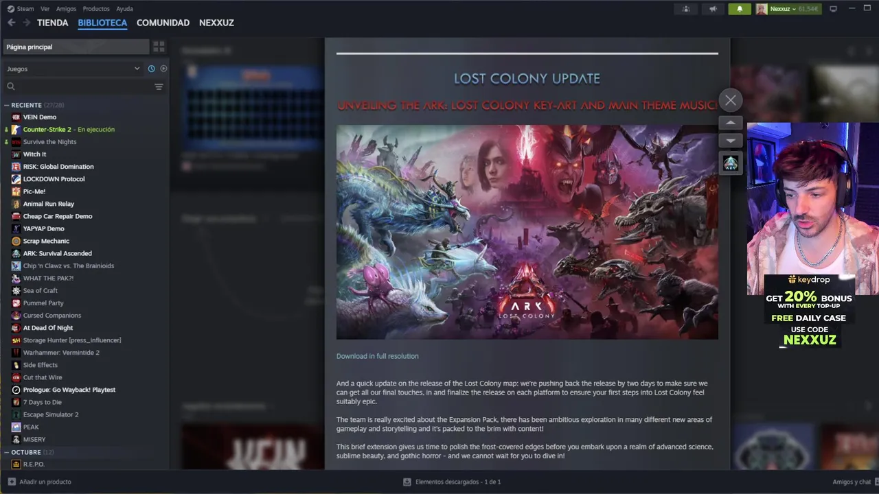Viewport: 879px width, 494px height.
Task: Click the Big Picture mode monitor icon
Action: pyautogui.click(x=833, y=9)
